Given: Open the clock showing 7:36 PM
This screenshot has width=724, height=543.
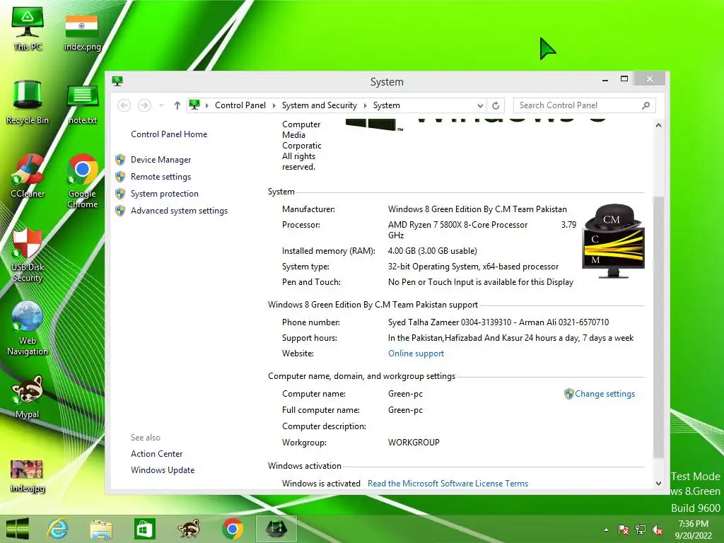Looking at the screenshot, I should click(x=693, y=530).
